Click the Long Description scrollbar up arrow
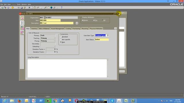Image resolution: width=184 pixels, height=103 pixels. [108, 60]
